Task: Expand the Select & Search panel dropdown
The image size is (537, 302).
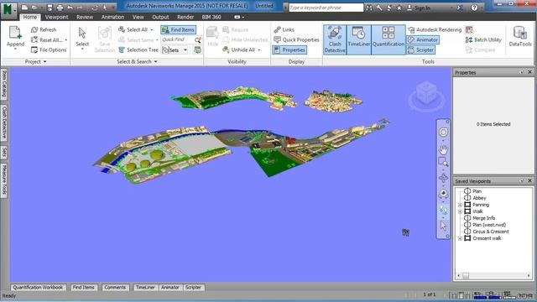Action: 137,61
